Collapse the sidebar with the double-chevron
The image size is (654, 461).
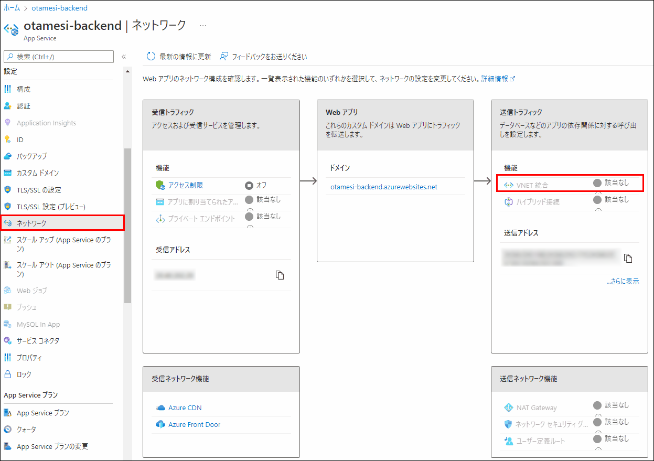[x=124, y=57]
